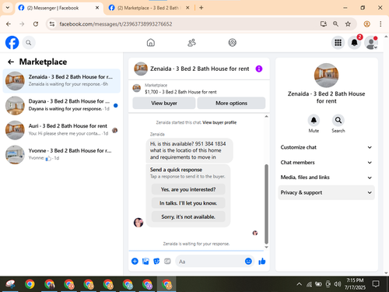
Task: Open the $1,700 listing title link
Action: tap(180, 92)
